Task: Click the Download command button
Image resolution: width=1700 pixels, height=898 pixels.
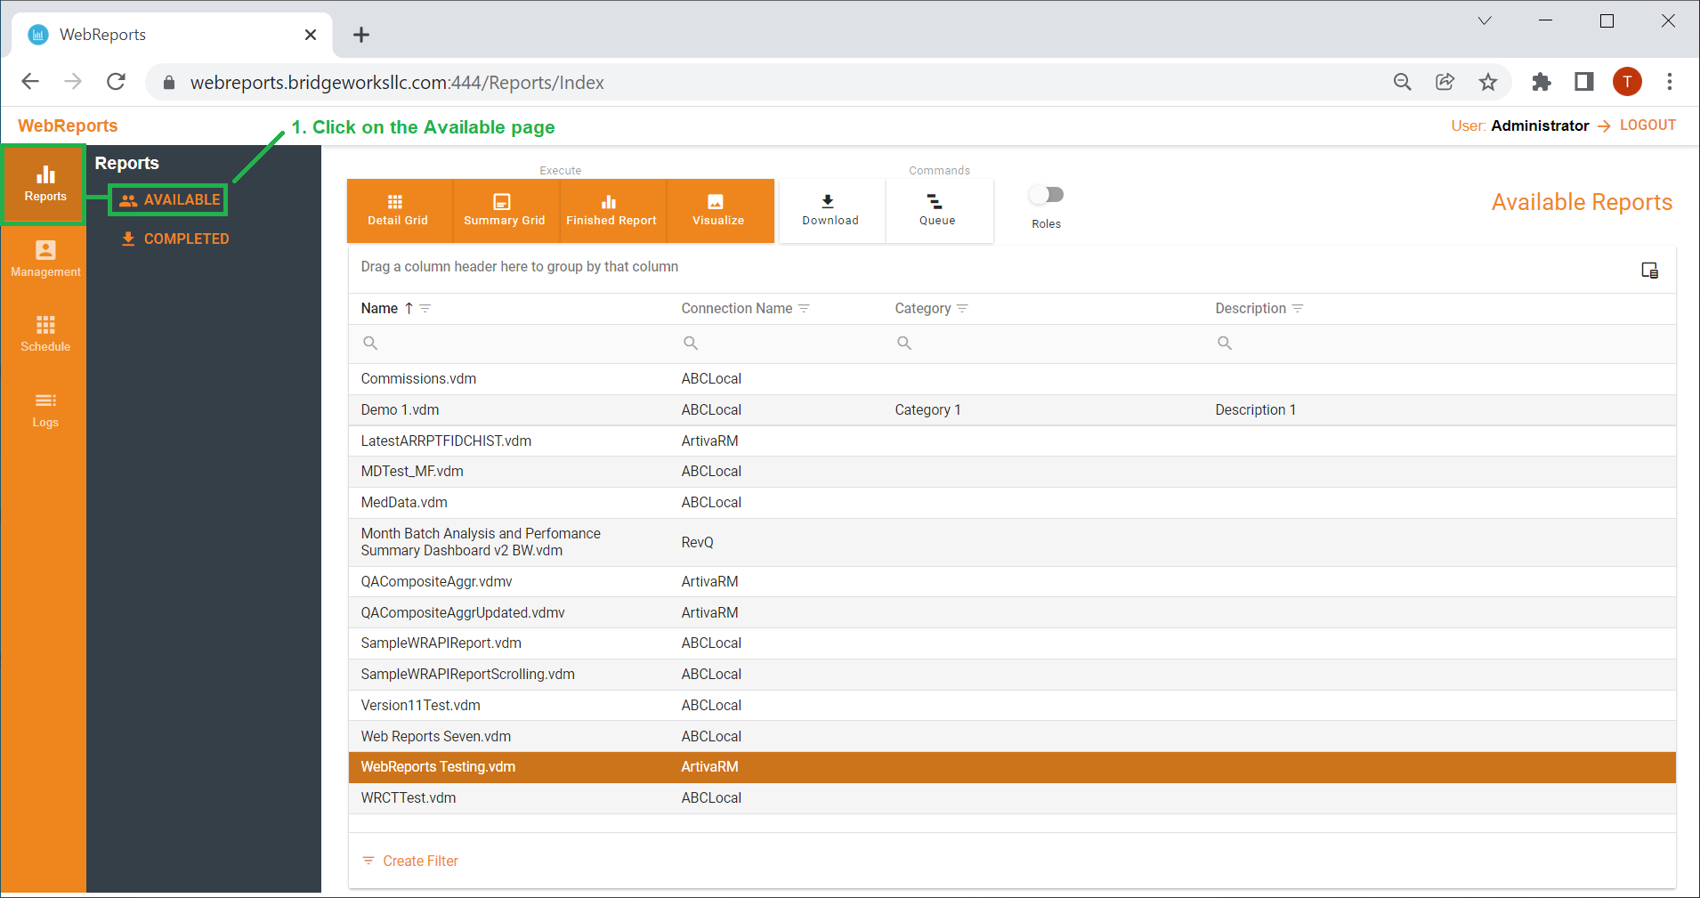Action: coord(830,210)
